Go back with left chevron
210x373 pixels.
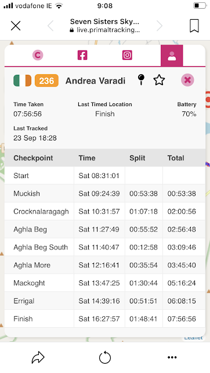(50, 26)
